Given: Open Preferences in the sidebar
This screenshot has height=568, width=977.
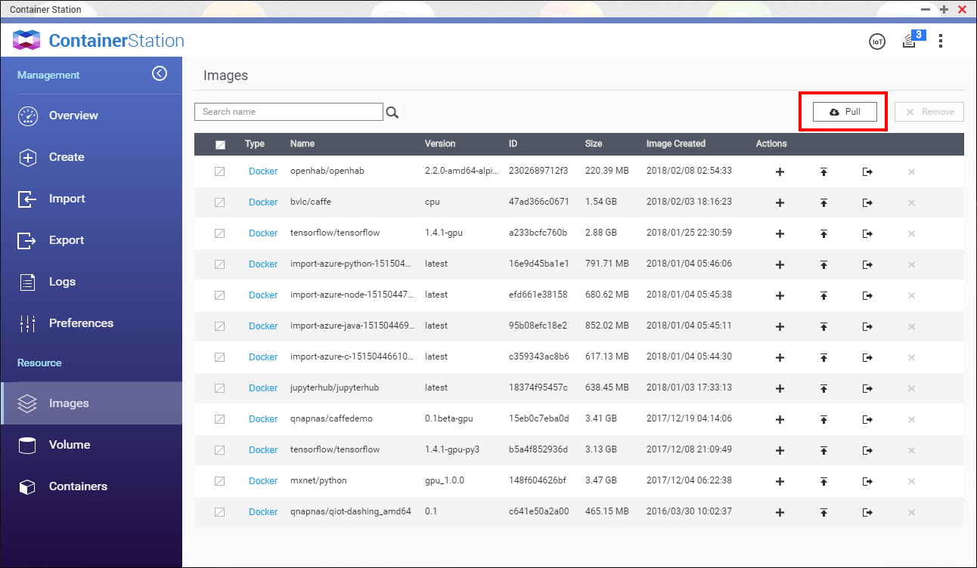Looking at the screenshot, I should (x=81, y=323).
